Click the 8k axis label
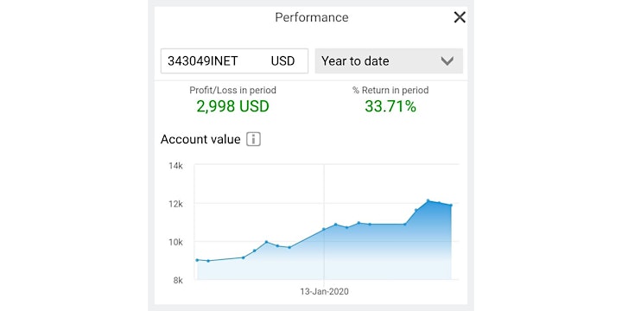Screen dimensions: 622x311 (177, 281)
